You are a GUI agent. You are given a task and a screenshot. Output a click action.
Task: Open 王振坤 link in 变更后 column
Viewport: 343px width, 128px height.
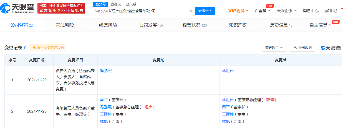coord(228,114)
